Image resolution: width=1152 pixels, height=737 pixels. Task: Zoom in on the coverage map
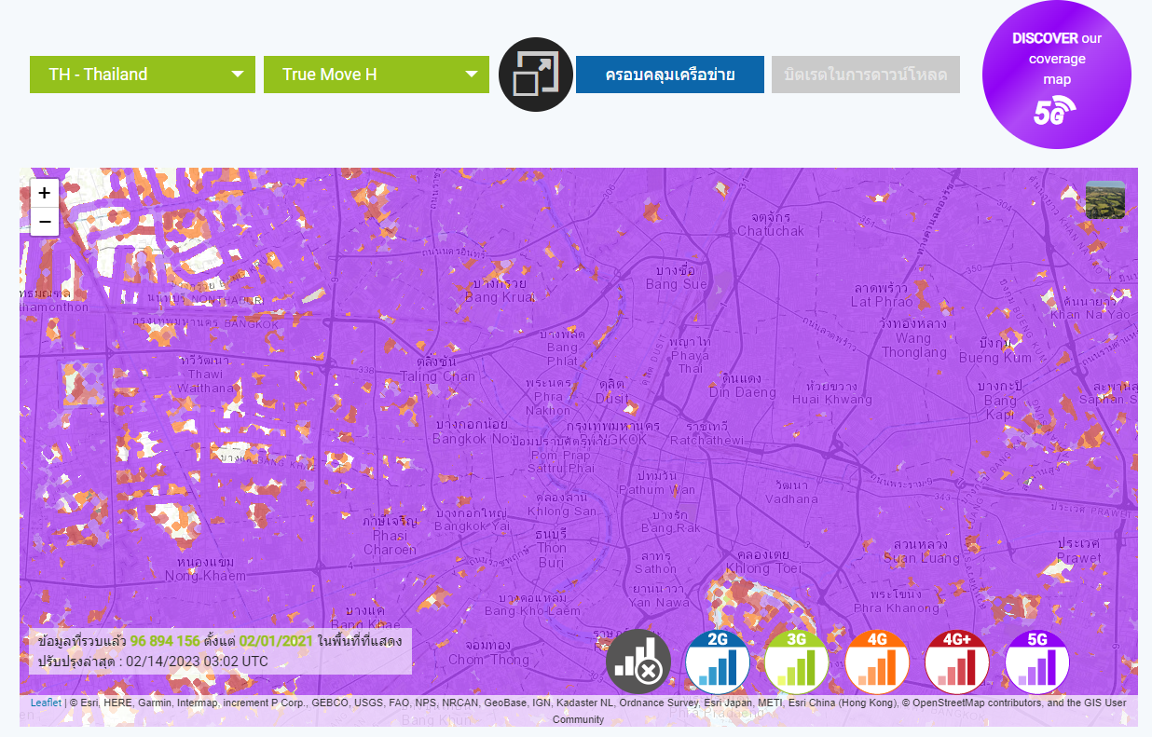[x=45, y=193]
